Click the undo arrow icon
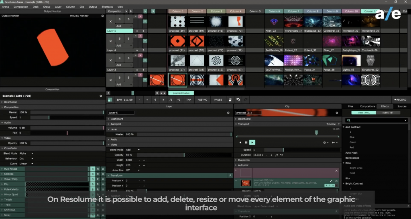The width and height of the screenshot is (411, 219). tap(238, 99)
